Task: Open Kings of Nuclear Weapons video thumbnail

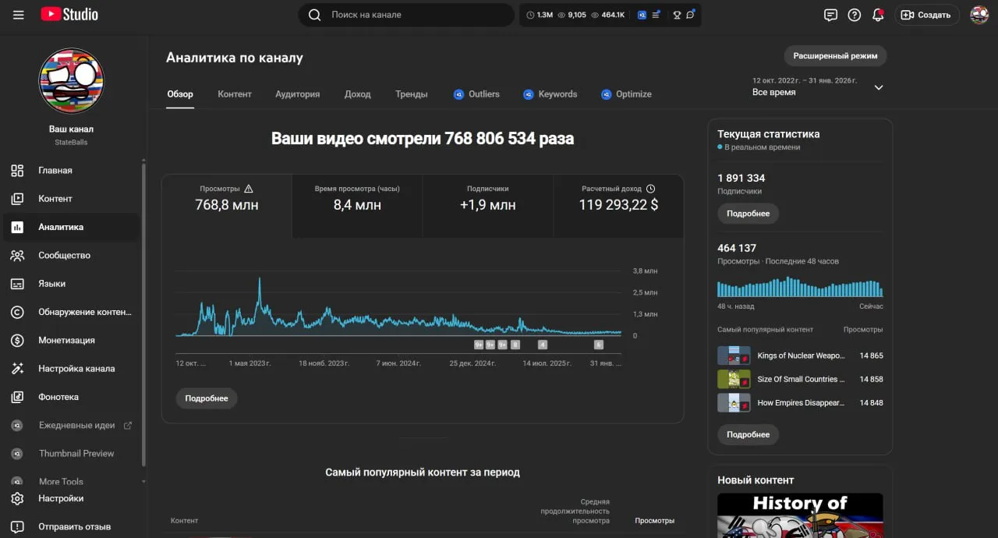Action: tap(734, 356)
